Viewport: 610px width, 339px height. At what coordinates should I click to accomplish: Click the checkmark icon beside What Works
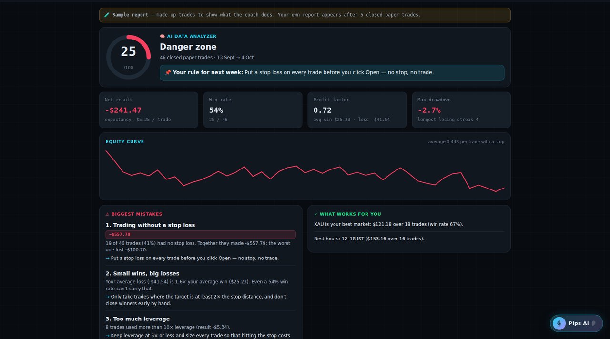[x=316, y=214]
